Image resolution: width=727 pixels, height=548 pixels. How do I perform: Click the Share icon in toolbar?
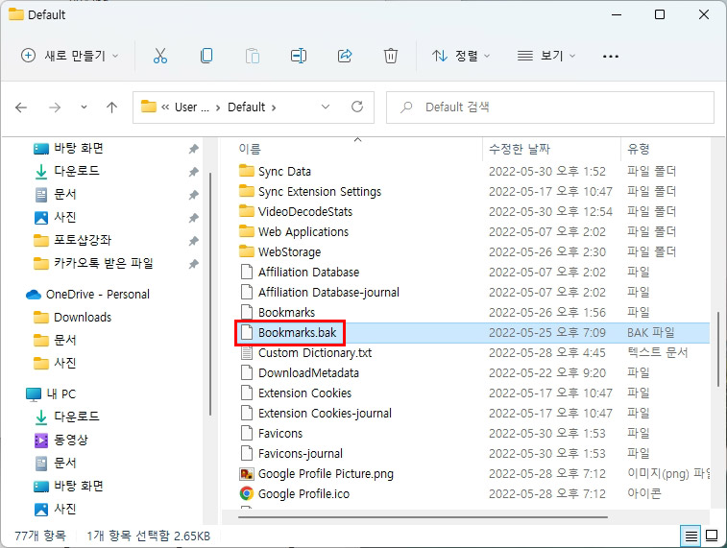coord(345,56)
